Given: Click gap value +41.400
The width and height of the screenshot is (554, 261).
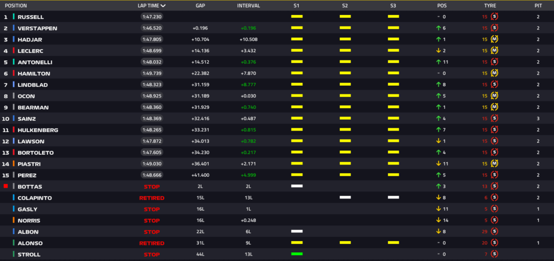Looking at the screenshot, I should (200, 175).
